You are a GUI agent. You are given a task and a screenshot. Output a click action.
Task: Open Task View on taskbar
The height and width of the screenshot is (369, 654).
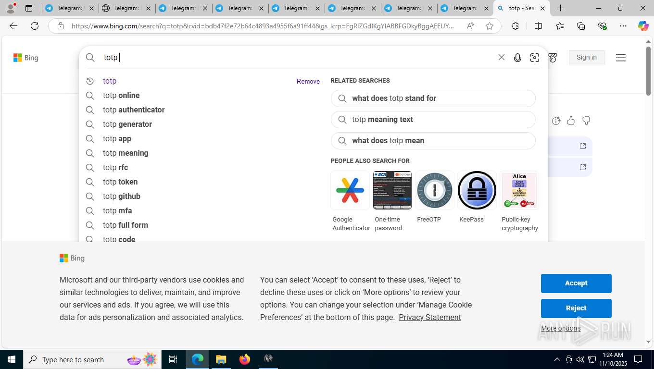pos(173,359)
